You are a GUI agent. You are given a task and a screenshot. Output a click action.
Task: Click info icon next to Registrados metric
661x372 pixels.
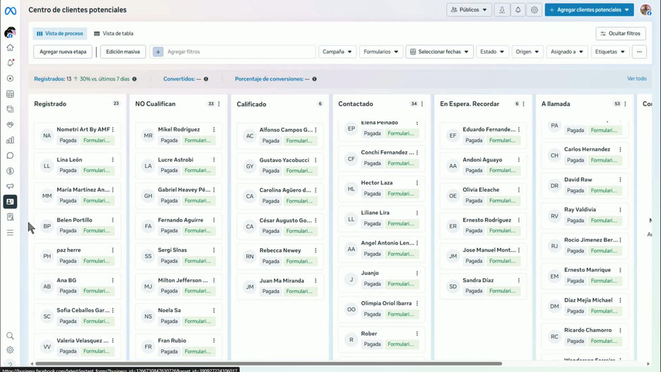[134, 79]
